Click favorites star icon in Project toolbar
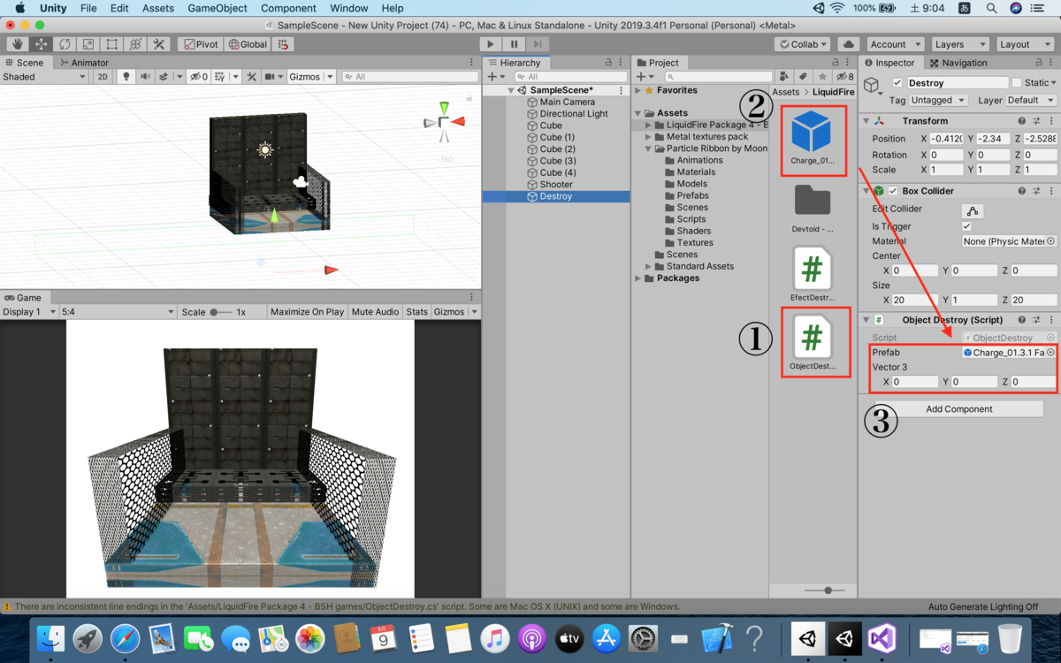The image size is (1061, 663). 822,77
